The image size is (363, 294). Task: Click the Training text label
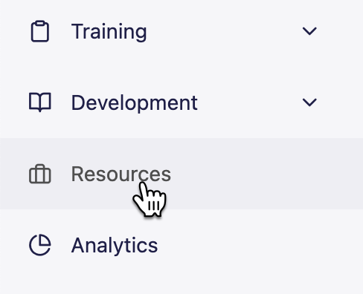(109, 32)
